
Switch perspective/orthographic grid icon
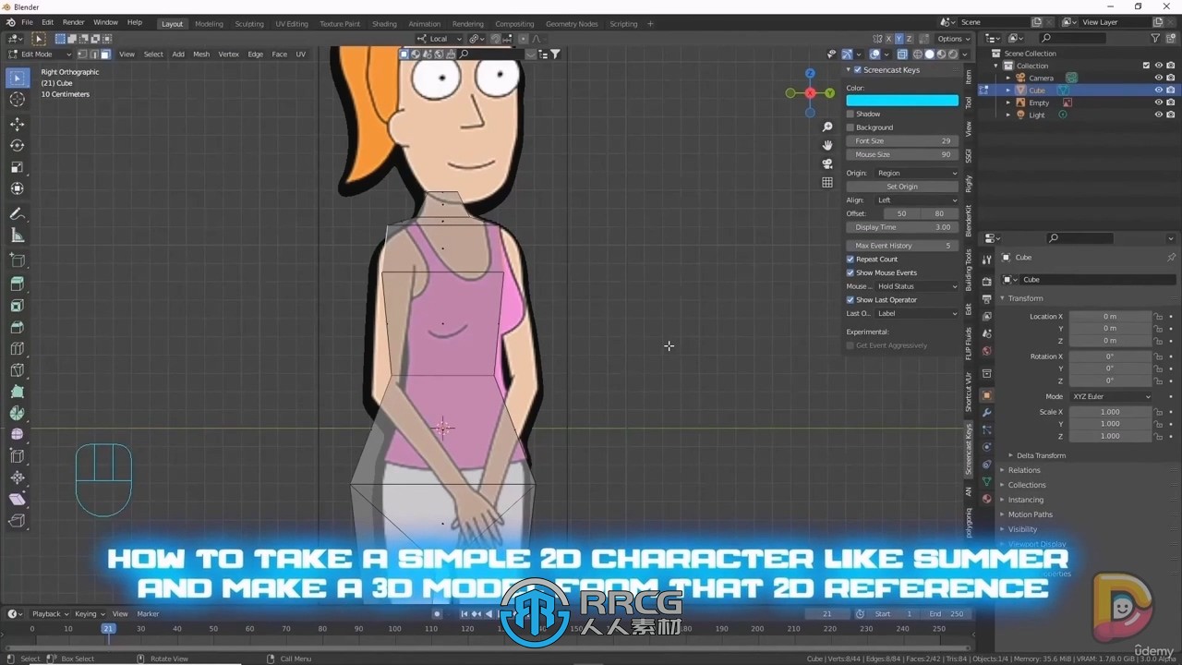827,182
